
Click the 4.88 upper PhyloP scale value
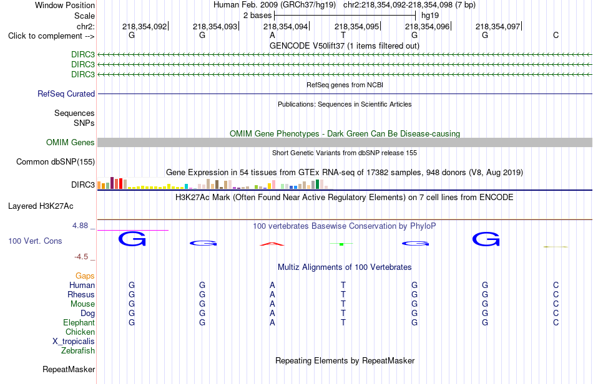click(x=80, y=226)
